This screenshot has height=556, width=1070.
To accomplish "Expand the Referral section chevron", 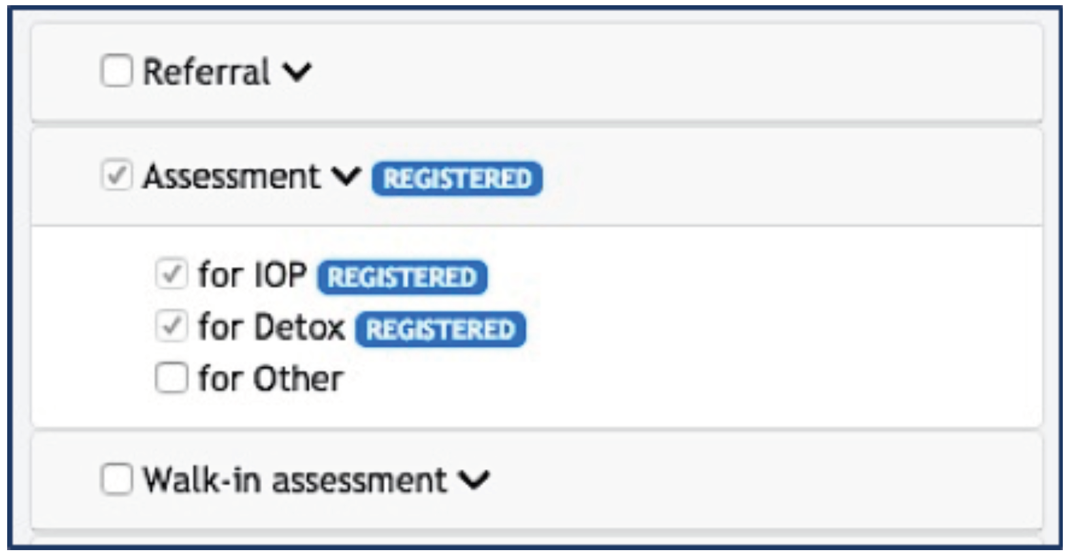I will coord(297,71).
